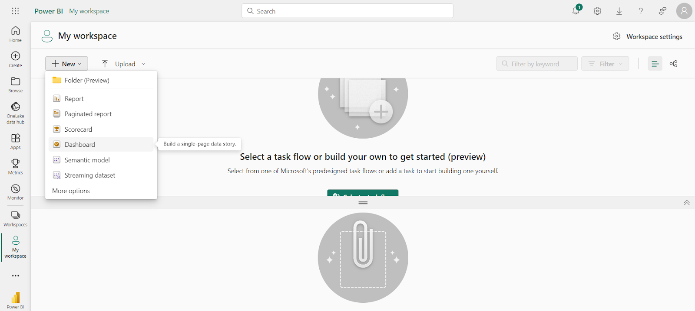Select Semantic model menu item

(101, 160)
